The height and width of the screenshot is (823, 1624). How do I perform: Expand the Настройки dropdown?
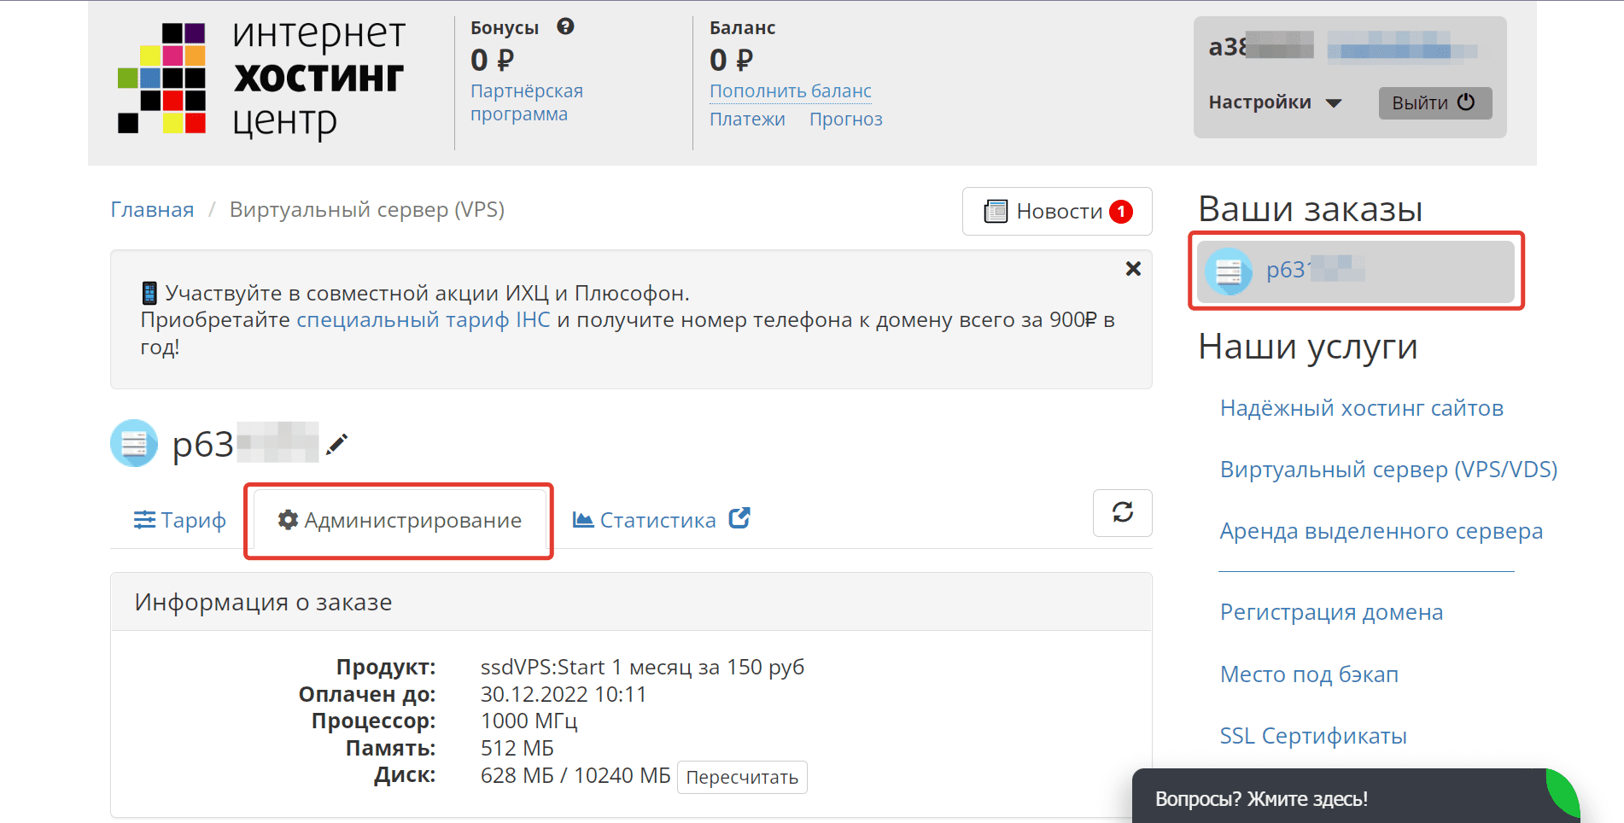pyautogui.click(x=1275, y=102)
